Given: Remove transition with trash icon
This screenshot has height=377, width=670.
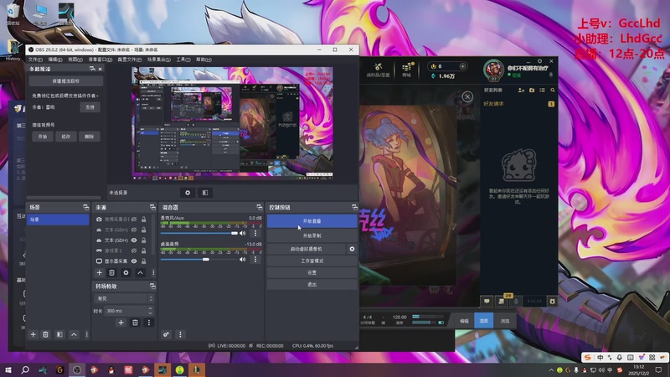Looking at the screenshot, I should pos(135,323).
